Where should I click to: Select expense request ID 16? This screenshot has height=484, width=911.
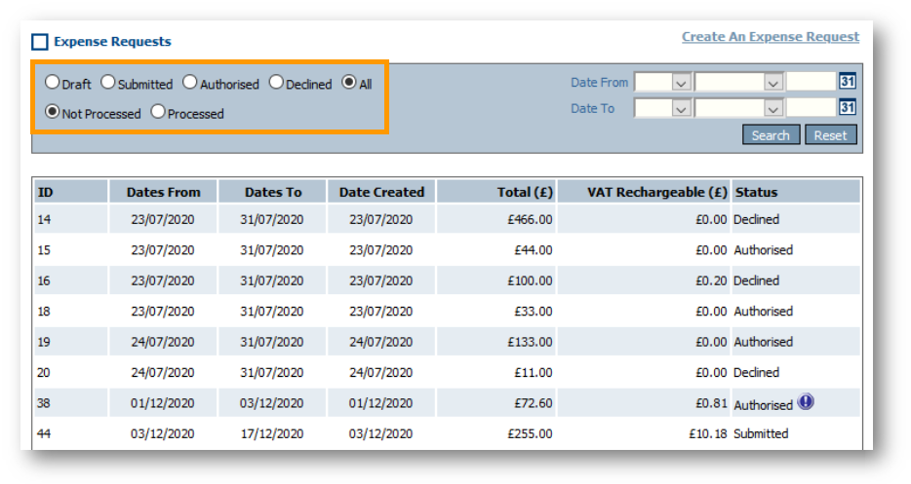pyautogui.click(x=44, y=280)
